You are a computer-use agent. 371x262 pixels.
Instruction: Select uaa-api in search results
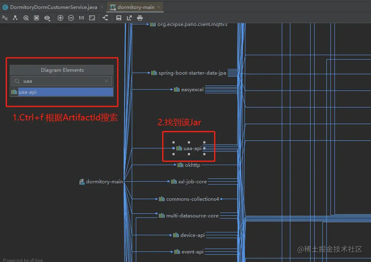(x=62, y=92)
